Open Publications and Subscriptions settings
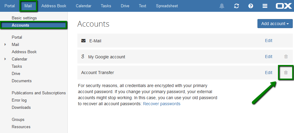 (39, 93)
